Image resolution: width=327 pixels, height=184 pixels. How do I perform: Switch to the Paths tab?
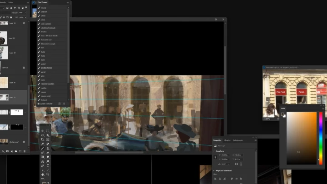[x=10, y=2]
